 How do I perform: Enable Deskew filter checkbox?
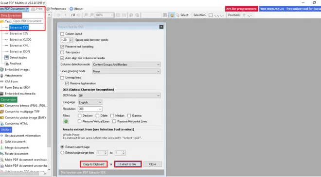click(79, 116)
